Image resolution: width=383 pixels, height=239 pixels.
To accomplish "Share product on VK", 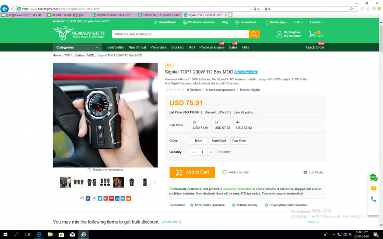I will (x=123, y=198).
